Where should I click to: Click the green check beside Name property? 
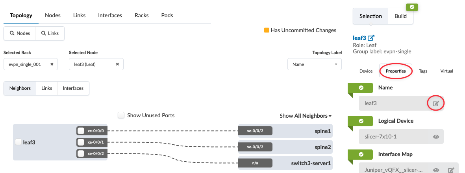[x=361, y=87]
